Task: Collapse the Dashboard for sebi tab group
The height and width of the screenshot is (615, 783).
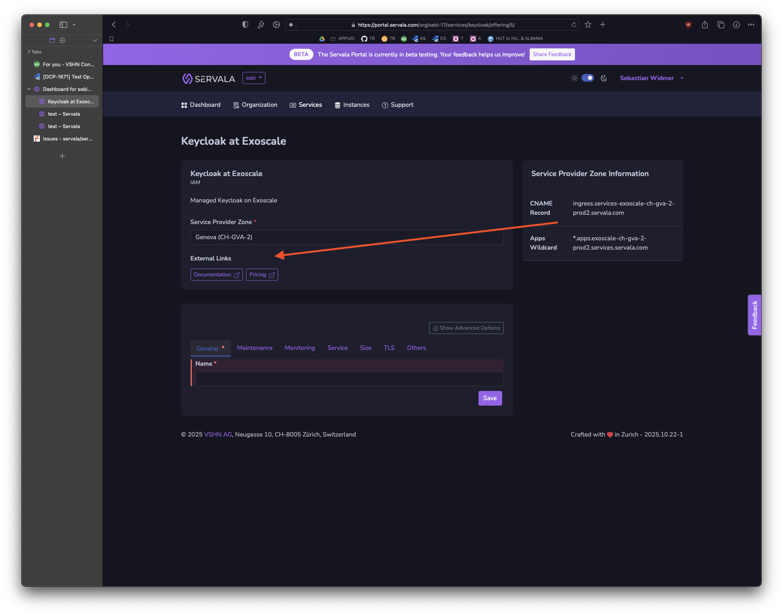Action: pyautogui.click(x=29, y=89)
